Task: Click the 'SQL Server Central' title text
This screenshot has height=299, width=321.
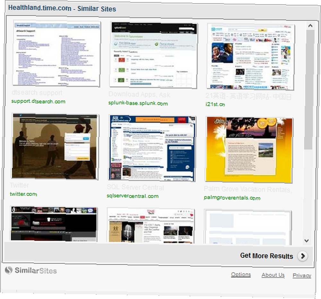Action: (135, 187)
